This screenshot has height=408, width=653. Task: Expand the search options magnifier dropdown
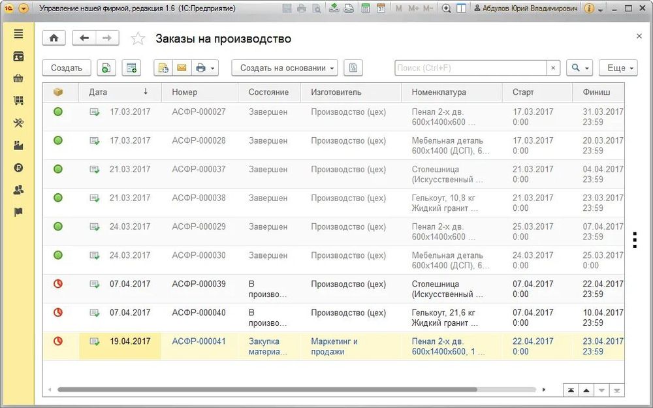(x=580, y=68)
